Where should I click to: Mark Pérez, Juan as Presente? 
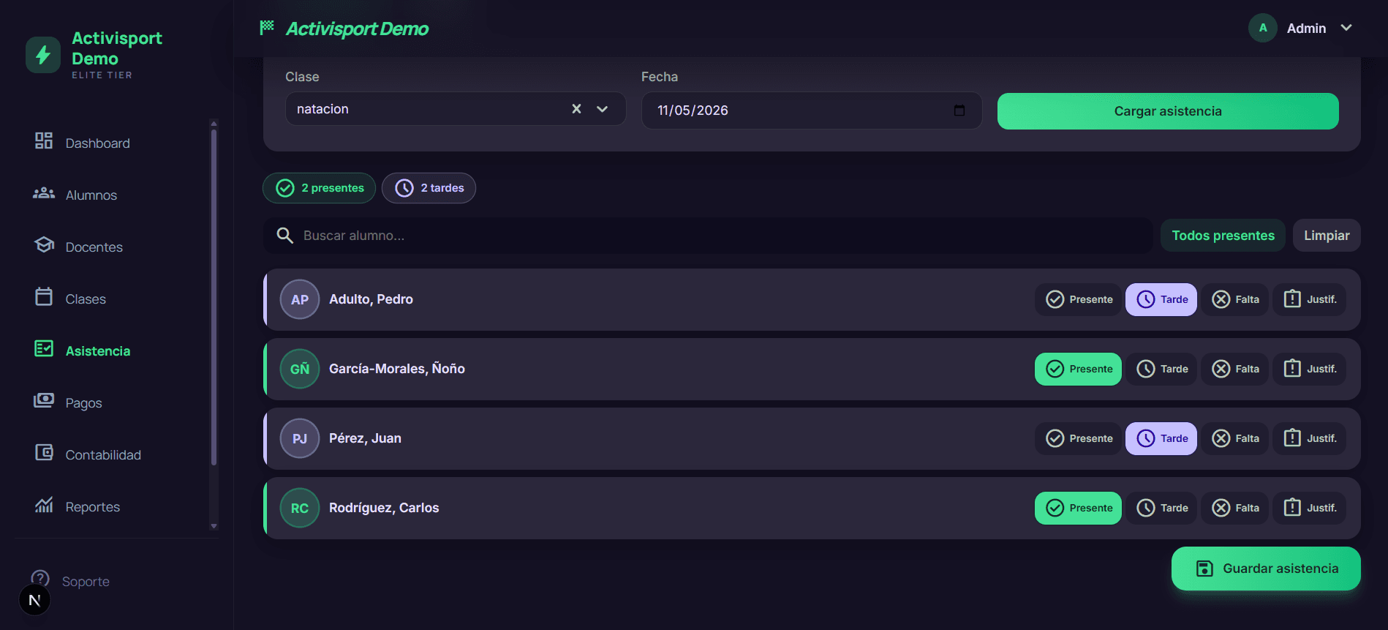click(x=1078, y=438)
